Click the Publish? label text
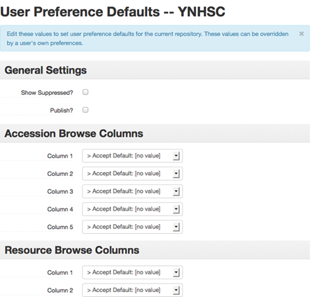313x297 pixels. [62, 111]
